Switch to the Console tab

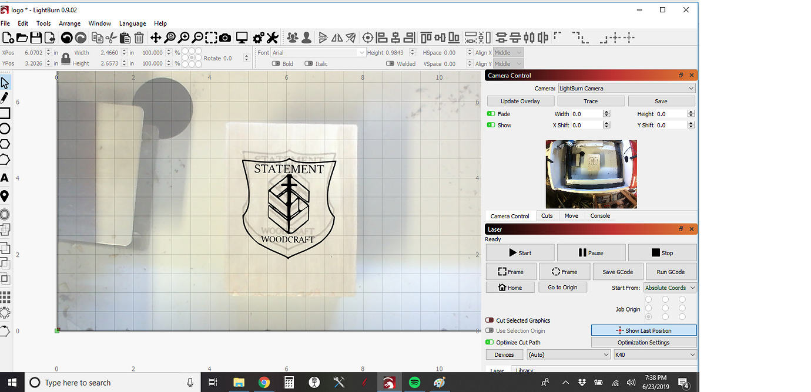[600, 216]
